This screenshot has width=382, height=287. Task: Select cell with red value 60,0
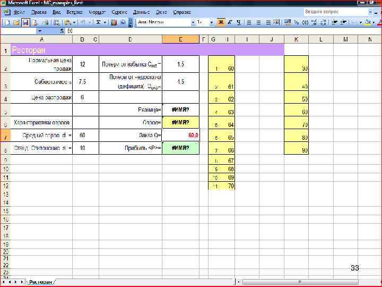pos(180,135)
